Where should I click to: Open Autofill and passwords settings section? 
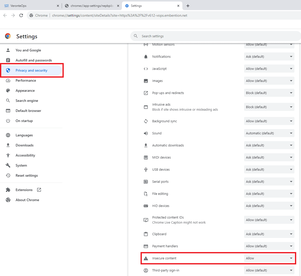point(34,60)
